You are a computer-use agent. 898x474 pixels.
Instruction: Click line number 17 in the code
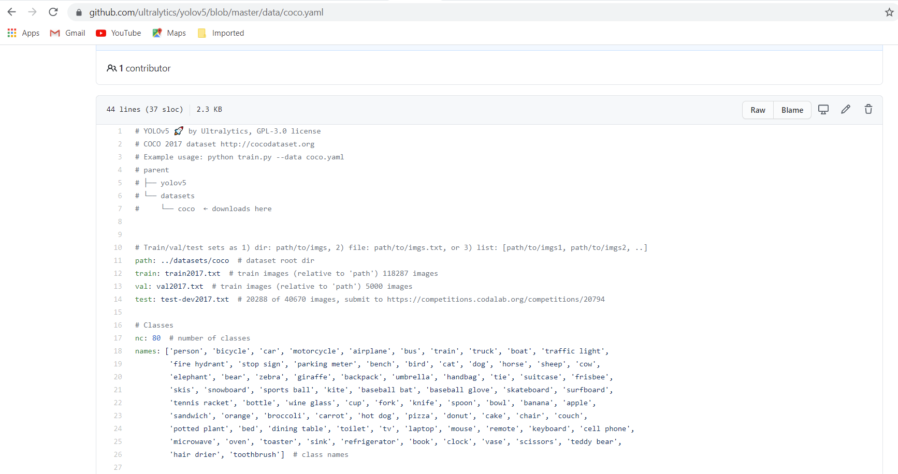pos(118,337)
